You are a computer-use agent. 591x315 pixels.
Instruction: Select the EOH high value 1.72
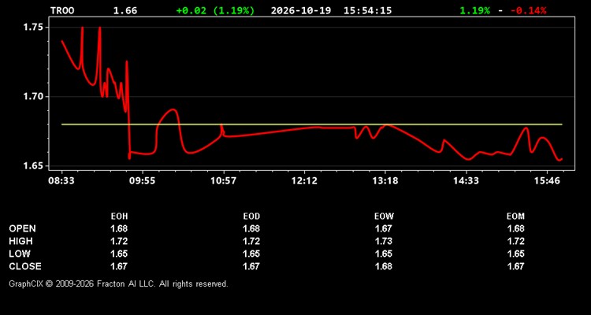(x=119, y=241)
